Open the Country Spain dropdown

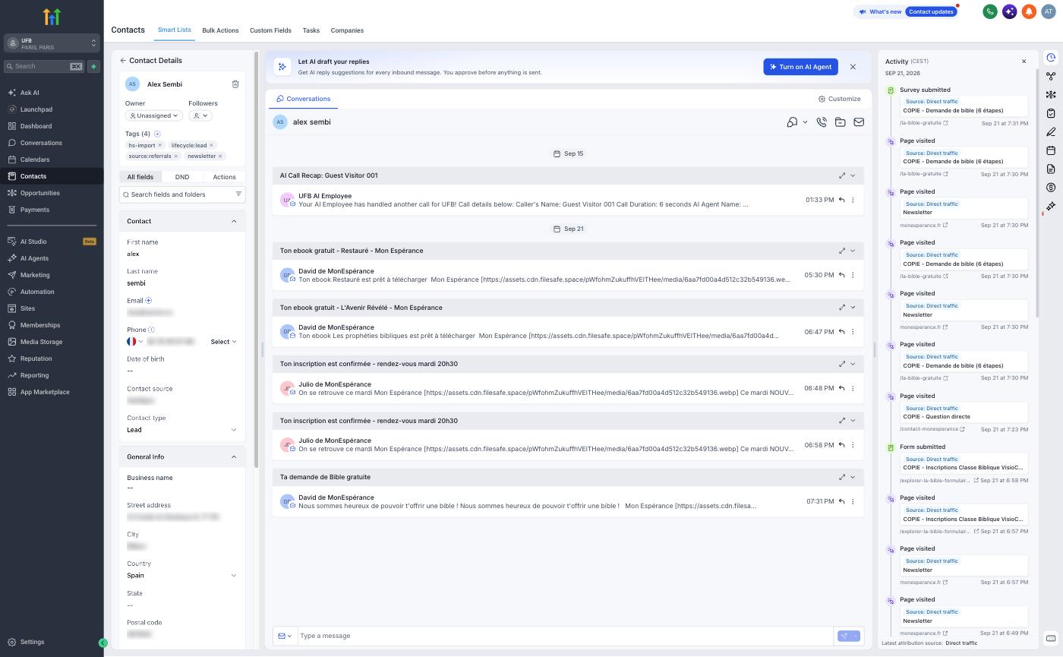(182, 576)
